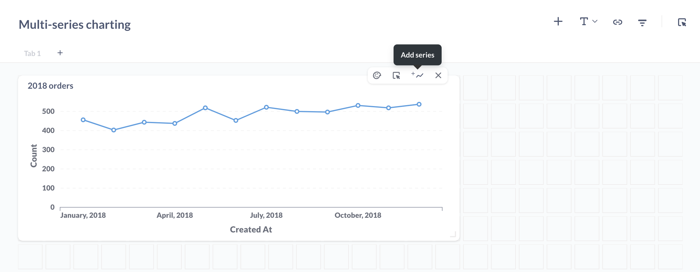Screen dimensions: 700x272
Task: Click the first data point on the line
Action: coord(83,120)
